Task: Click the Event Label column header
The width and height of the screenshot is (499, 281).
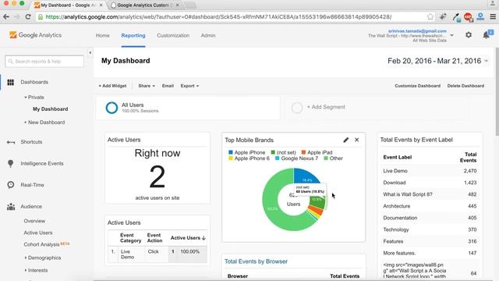Action: point(398,158)
